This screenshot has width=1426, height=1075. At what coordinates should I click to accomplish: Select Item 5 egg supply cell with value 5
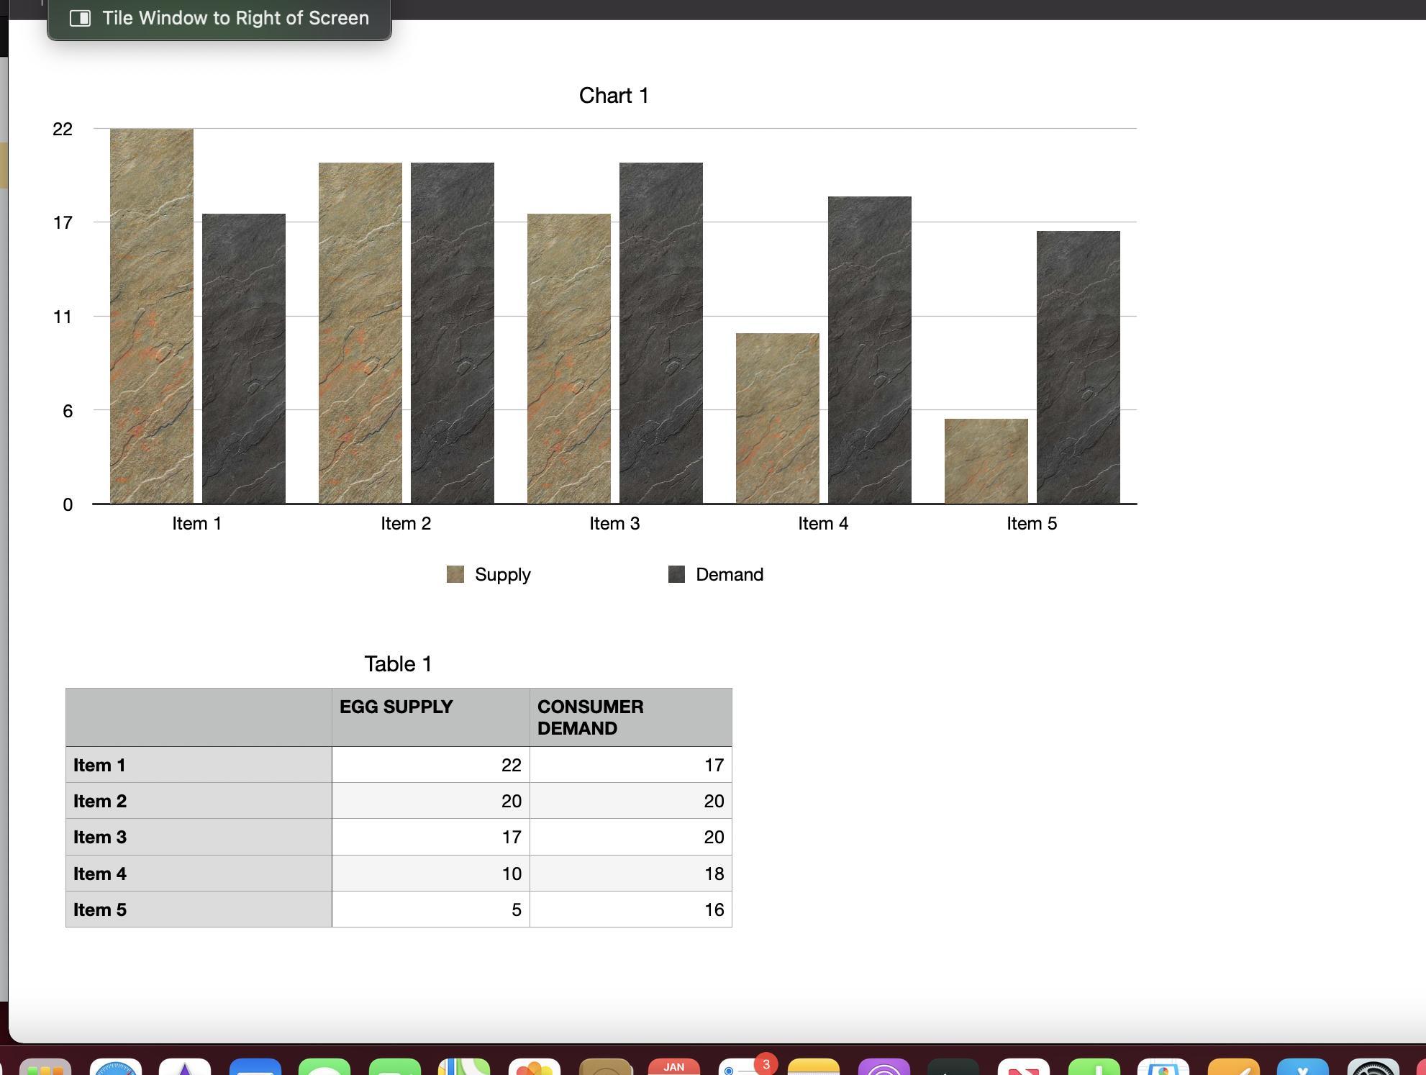[430, 910]
